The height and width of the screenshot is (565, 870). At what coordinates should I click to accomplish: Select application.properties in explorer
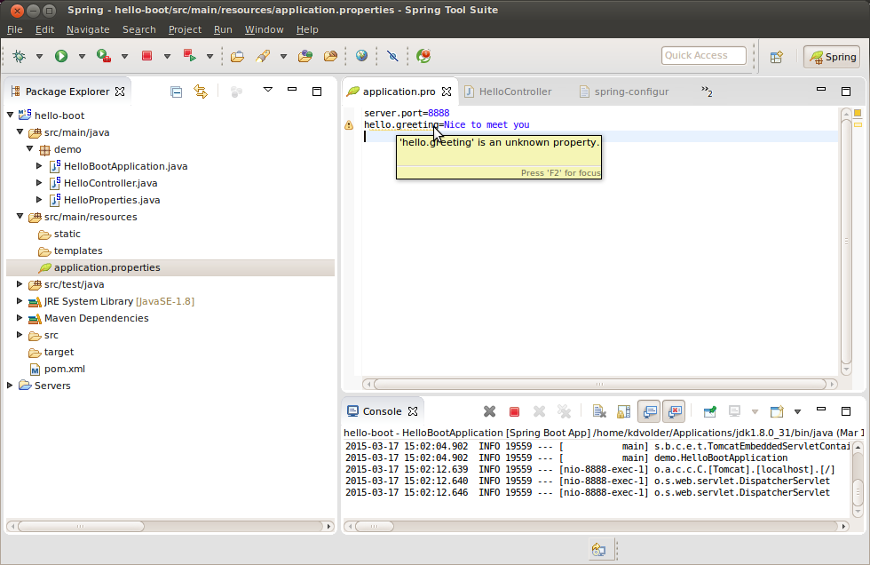107,267
